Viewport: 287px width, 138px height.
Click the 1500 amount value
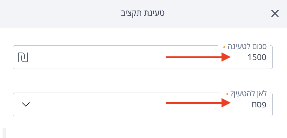[257, 58]
